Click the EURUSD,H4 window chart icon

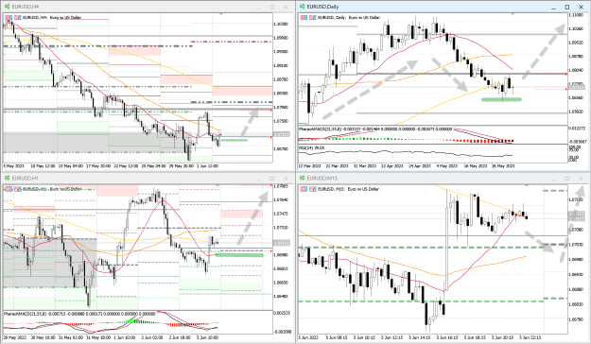[x=7, y=7]
